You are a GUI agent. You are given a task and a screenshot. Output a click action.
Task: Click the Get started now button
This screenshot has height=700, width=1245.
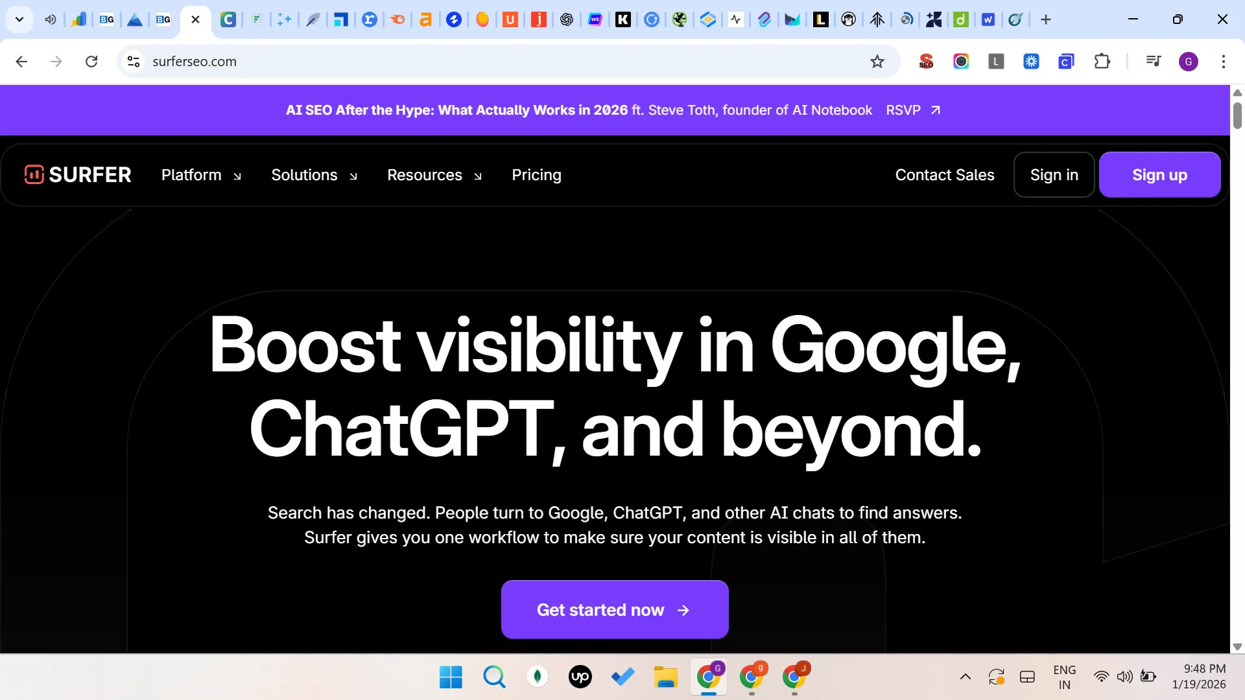[614, 610]
